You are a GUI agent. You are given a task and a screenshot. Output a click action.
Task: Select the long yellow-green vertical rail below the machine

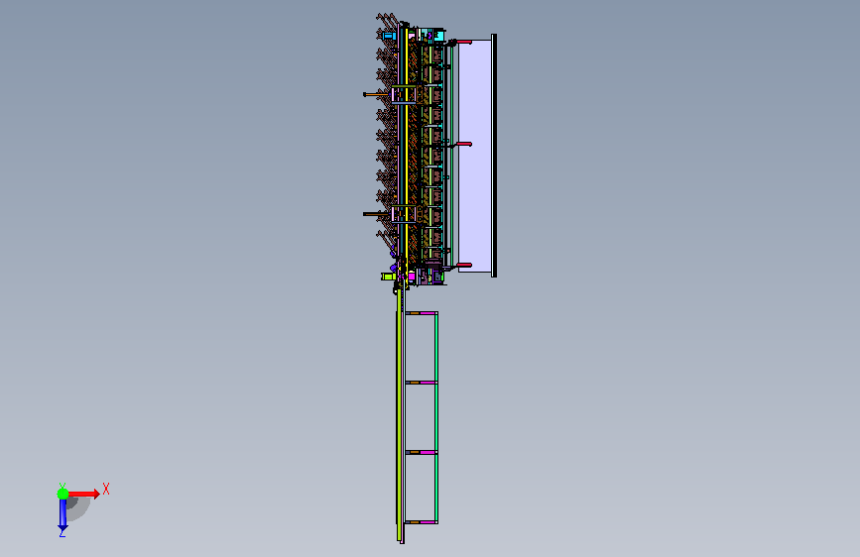coord(400,414)
